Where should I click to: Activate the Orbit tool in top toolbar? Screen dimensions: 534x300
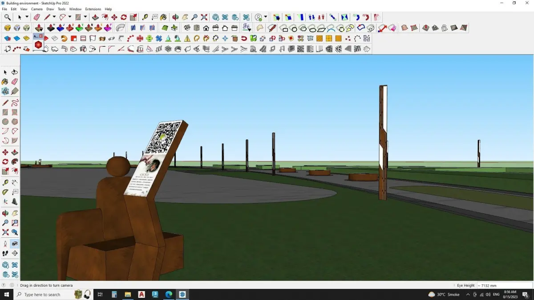[x=175, y=17]
